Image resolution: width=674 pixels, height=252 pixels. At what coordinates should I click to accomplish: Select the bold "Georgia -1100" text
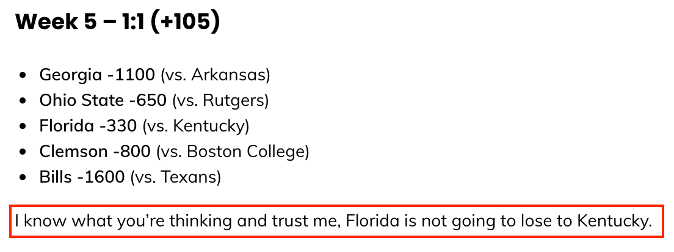[97, 75]
